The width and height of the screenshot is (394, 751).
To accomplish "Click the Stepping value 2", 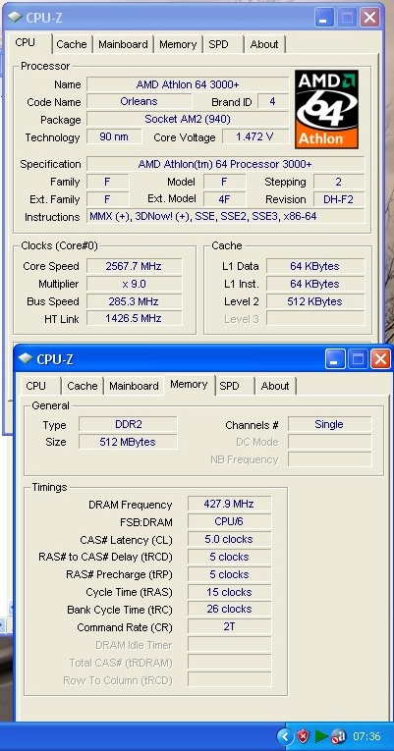I will click(x=339, y=182).
